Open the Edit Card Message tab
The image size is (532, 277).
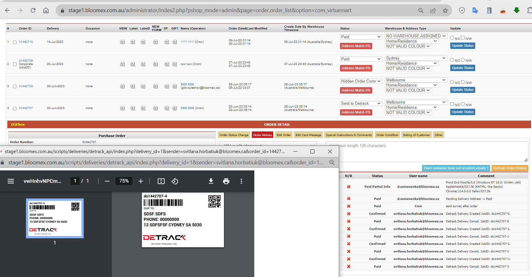(x=308, y=135)
